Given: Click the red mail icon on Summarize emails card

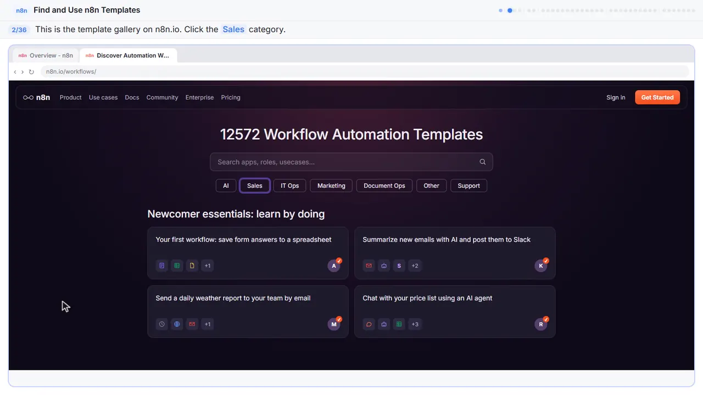Looking at the screenshot, I should (x=369, y=266).
